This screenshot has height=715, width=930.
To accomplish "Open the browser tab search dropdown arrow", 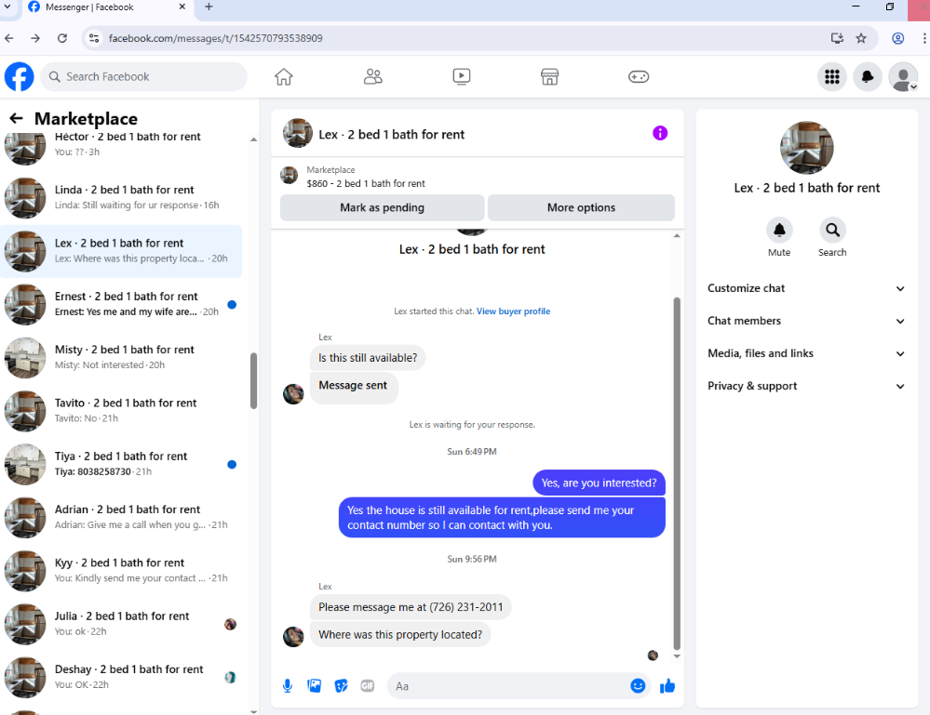I will click(x=7, y=7).
